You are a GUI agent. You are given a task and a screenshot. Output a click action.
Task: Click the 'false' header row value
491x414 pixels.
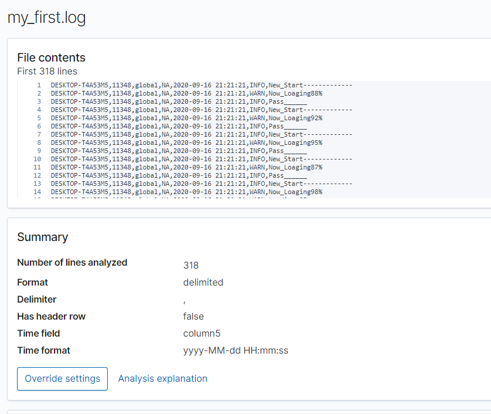point(193,317)
